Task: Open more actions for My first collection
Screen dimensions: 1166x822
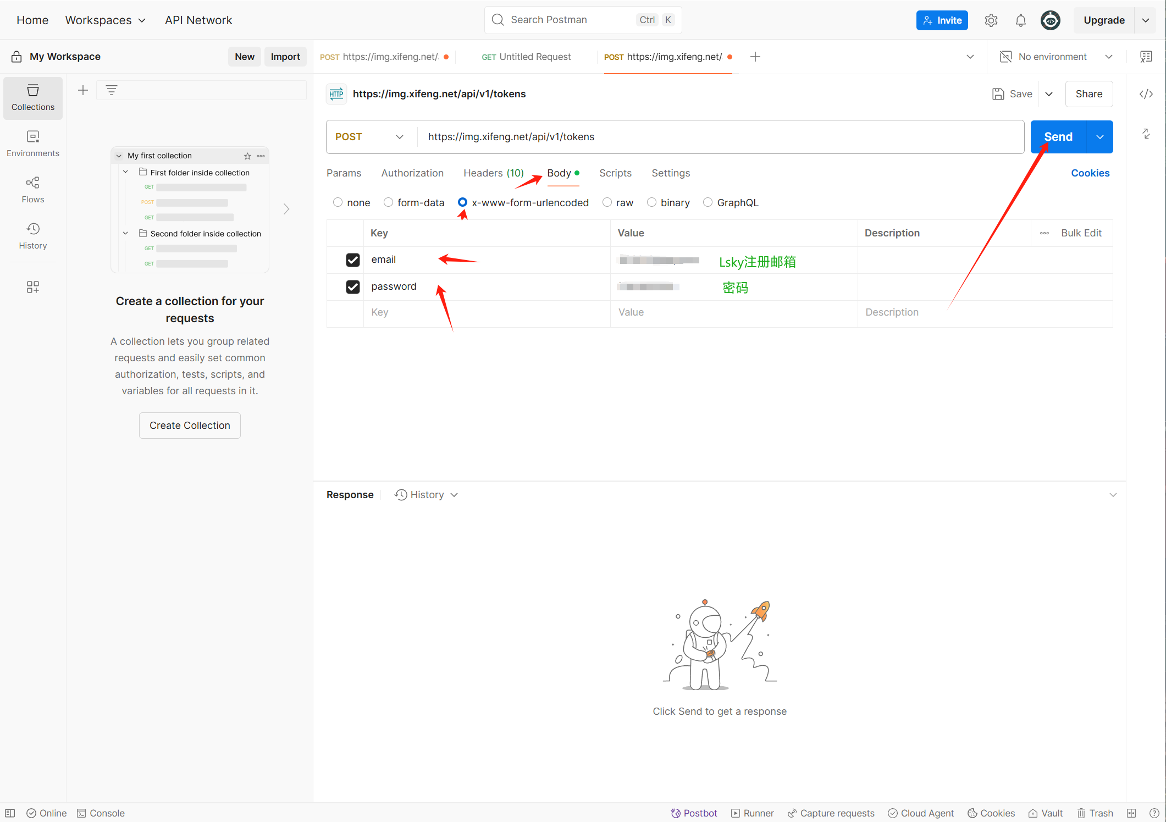Action: click(x=261, y=156)
